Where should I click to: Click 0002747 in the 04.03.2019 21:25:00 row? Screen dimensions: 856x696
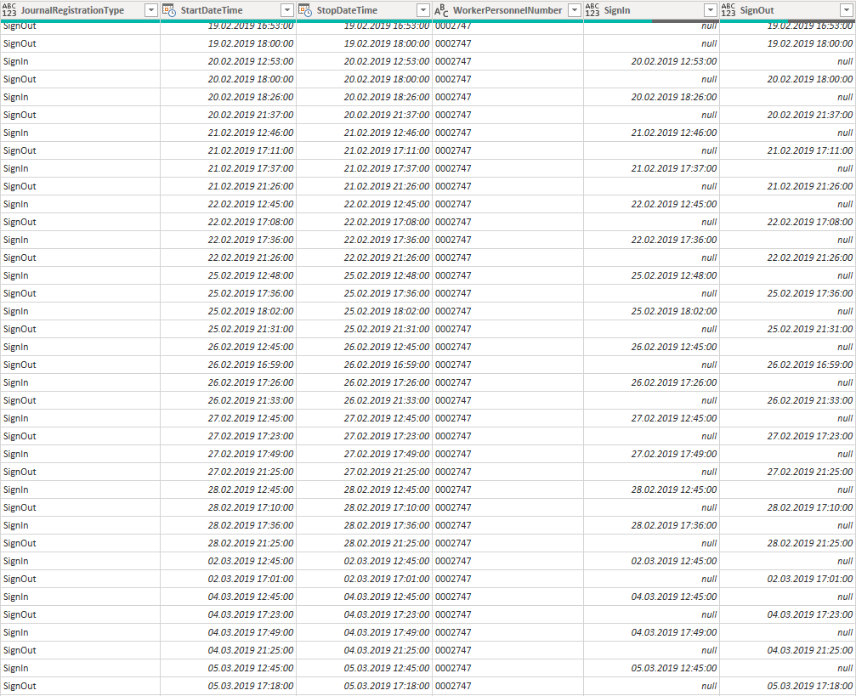click(453, 650)
